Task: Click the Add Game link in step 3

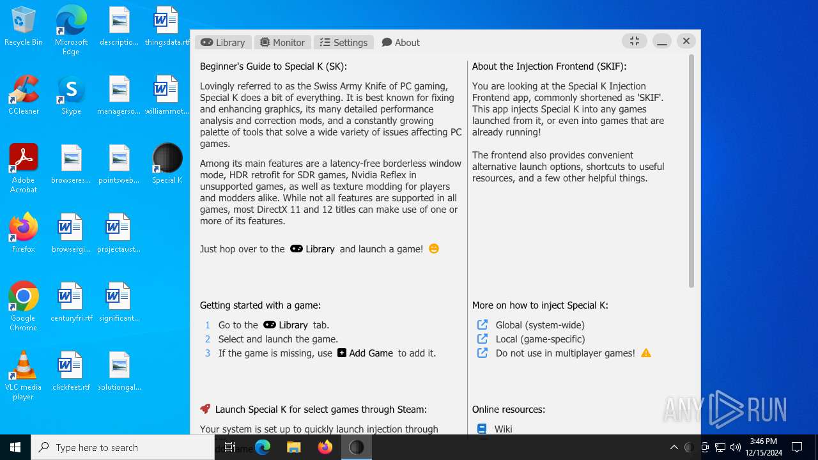Action: pyautogui.click(x=365, y=353)
